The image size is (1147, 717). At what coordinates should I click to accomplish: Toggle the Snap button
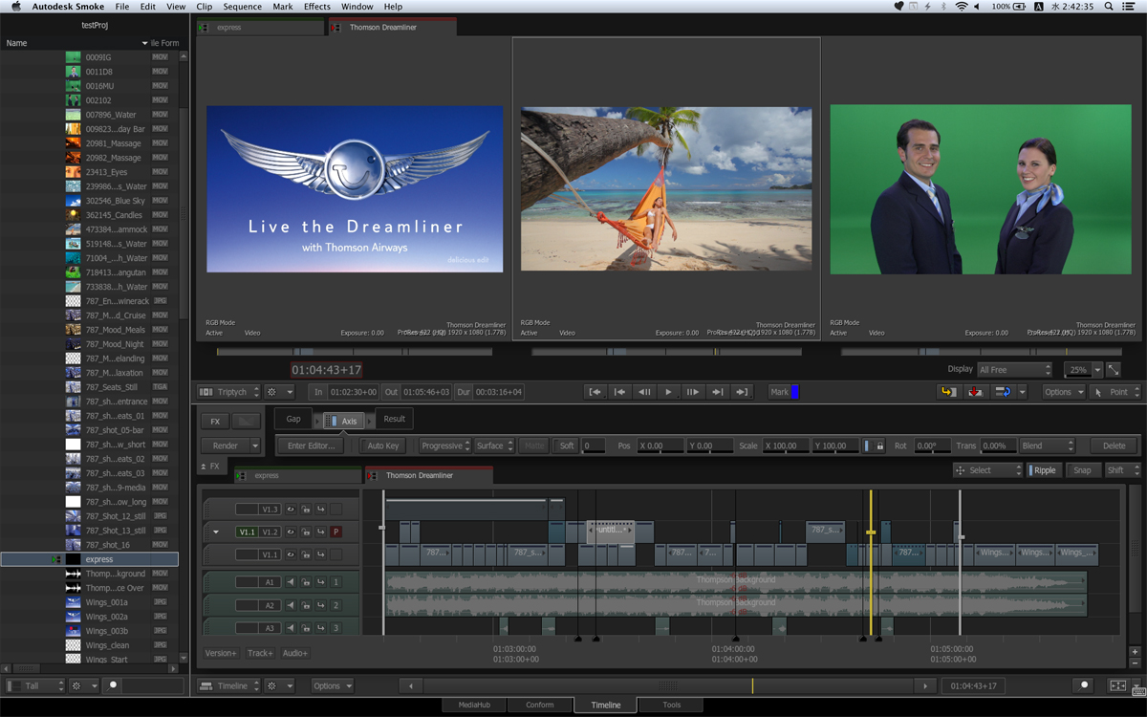click(x=1082, y=470)
